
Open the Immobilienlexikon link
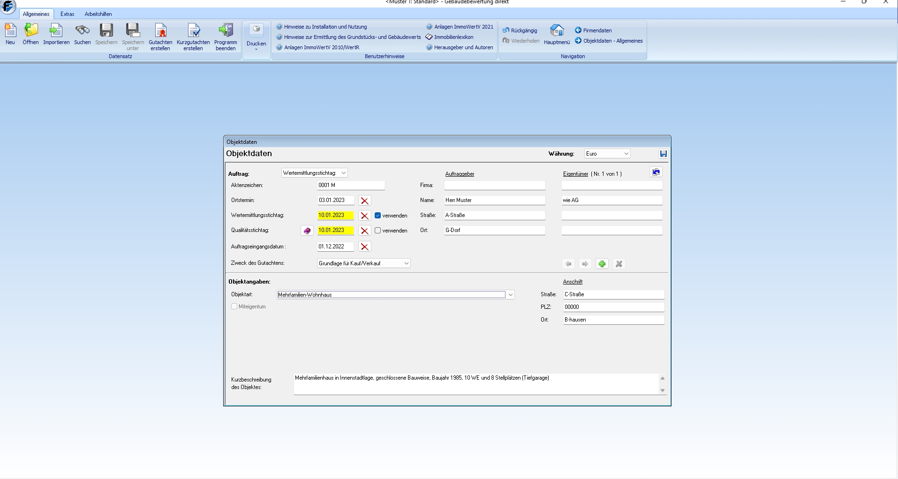[453, 37]
